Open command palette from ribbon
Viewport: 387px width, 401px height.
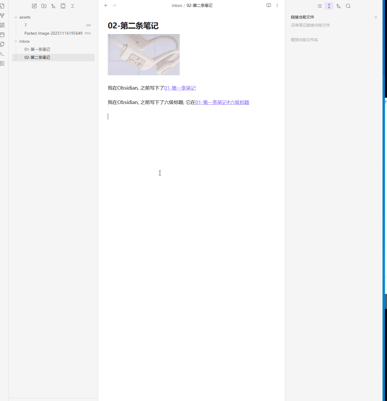pos(2,54)
